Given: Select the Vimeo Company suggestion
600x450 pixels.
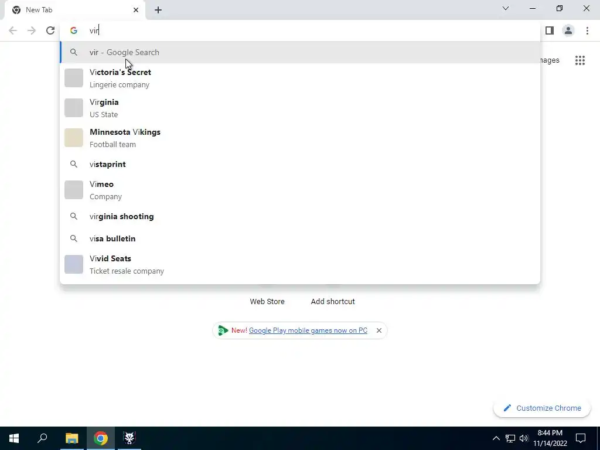Looking at the screenshot, I should tap(300, 190).
